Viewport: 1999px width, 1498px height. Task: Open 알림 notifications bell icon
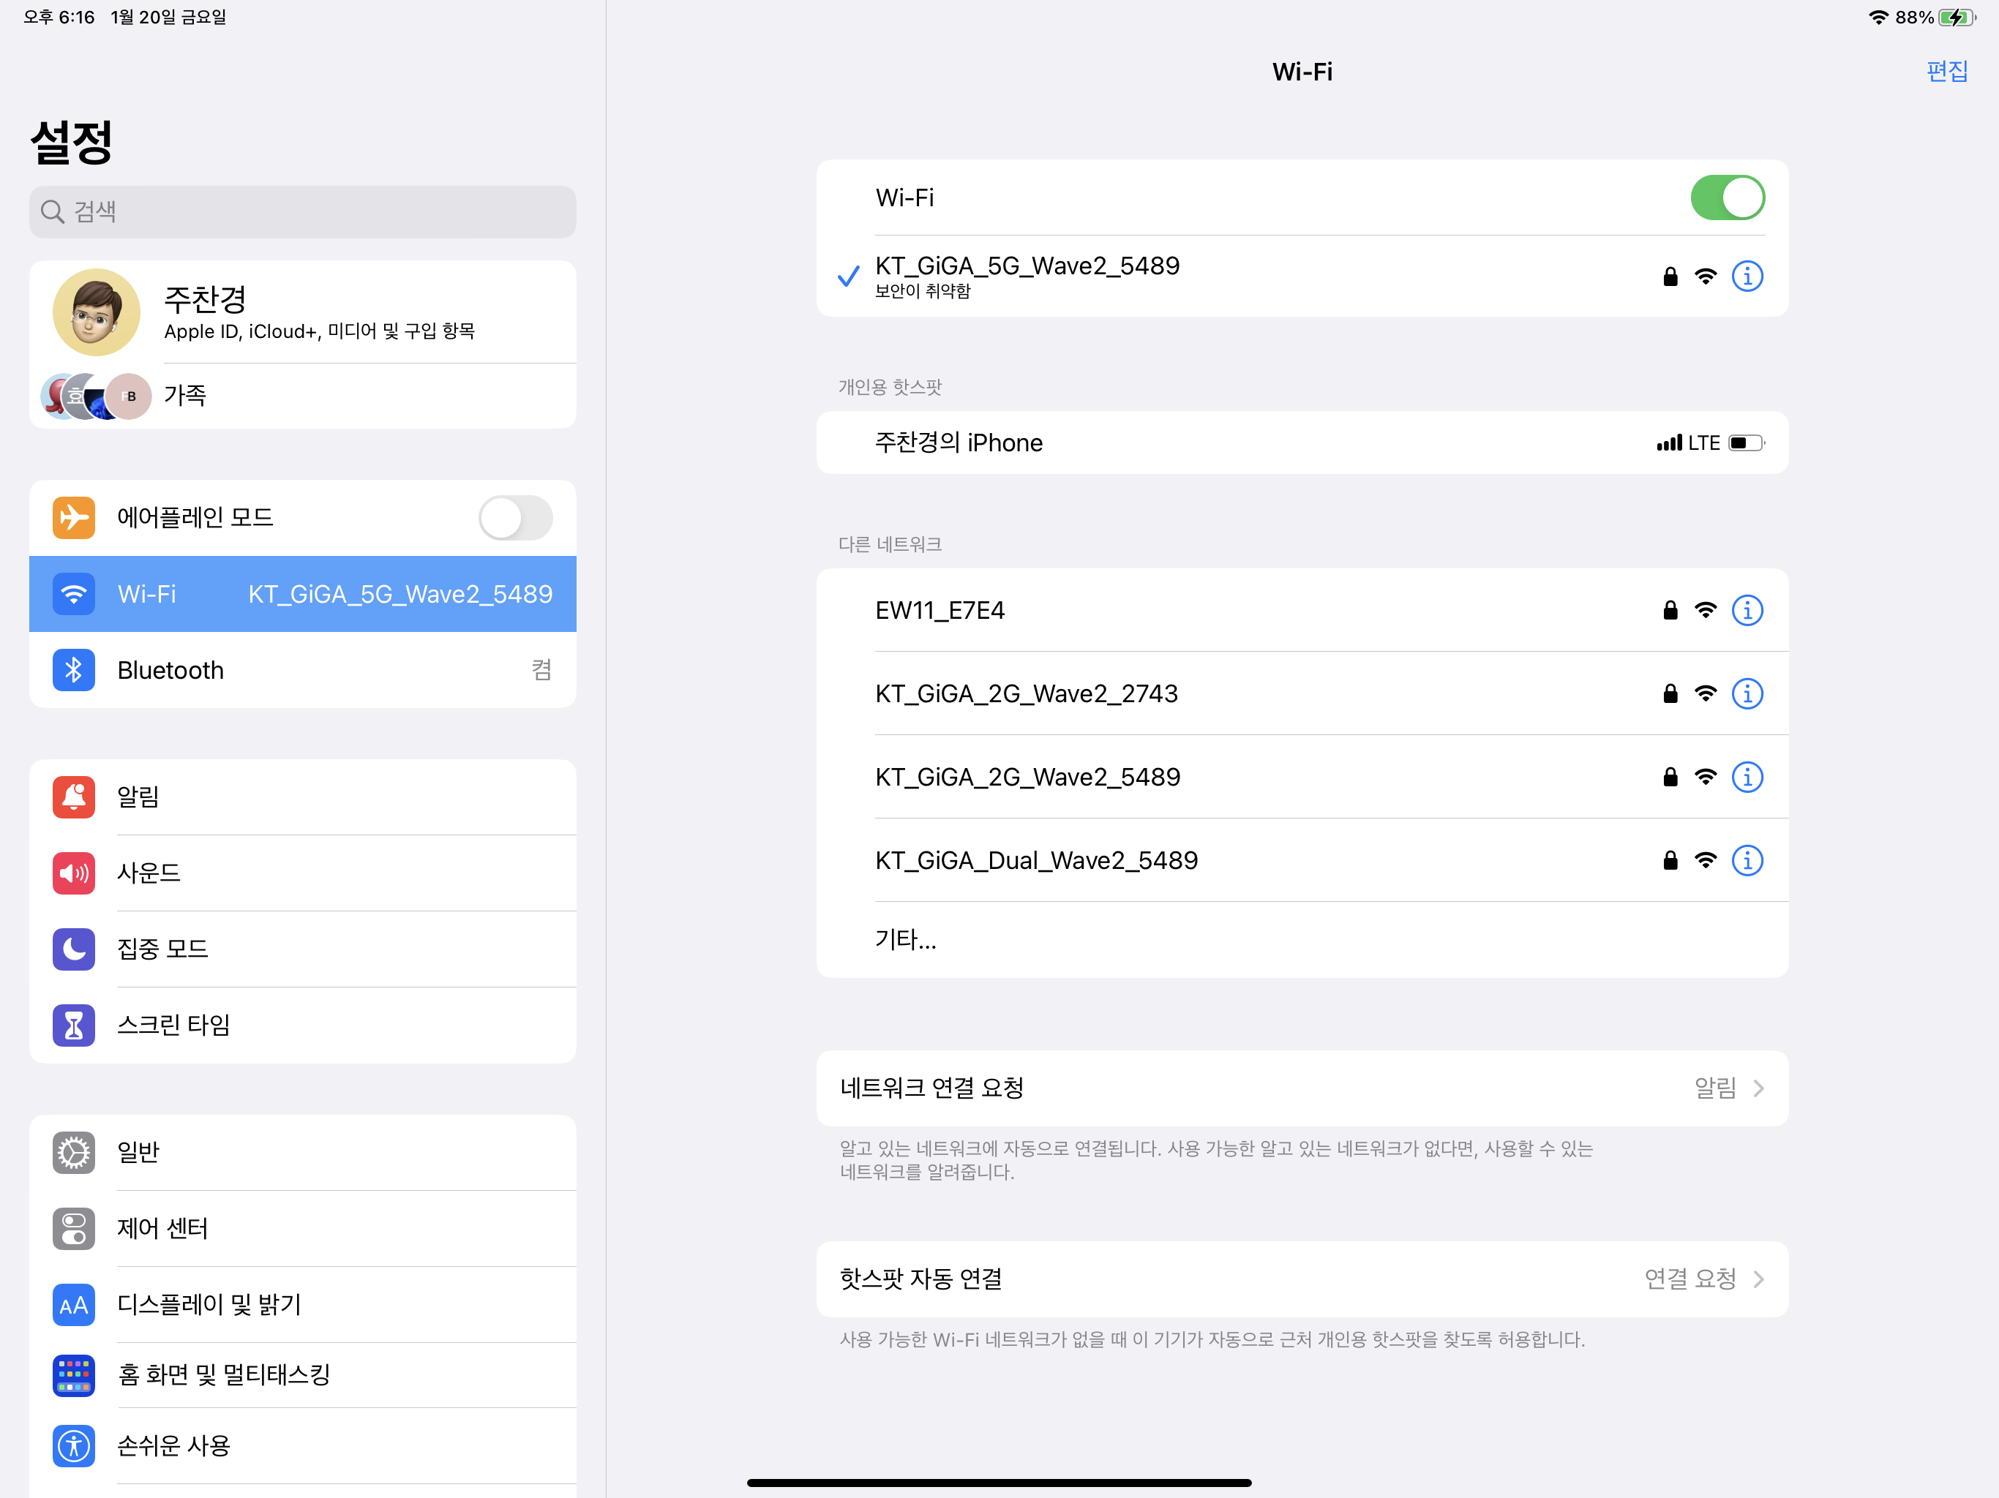74,797
